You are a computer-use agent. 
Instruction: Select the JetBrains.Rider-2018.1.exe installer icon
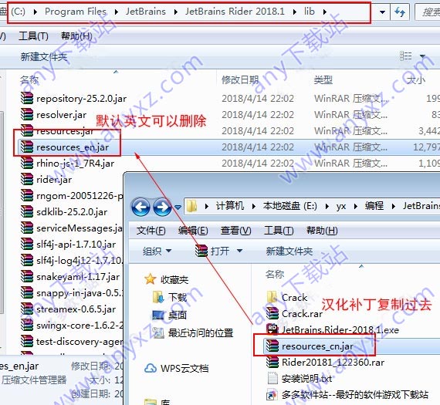[272, 329]
